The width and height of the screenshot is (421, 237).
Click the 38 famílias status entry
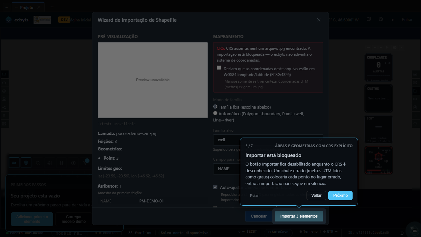click(140, 233)
